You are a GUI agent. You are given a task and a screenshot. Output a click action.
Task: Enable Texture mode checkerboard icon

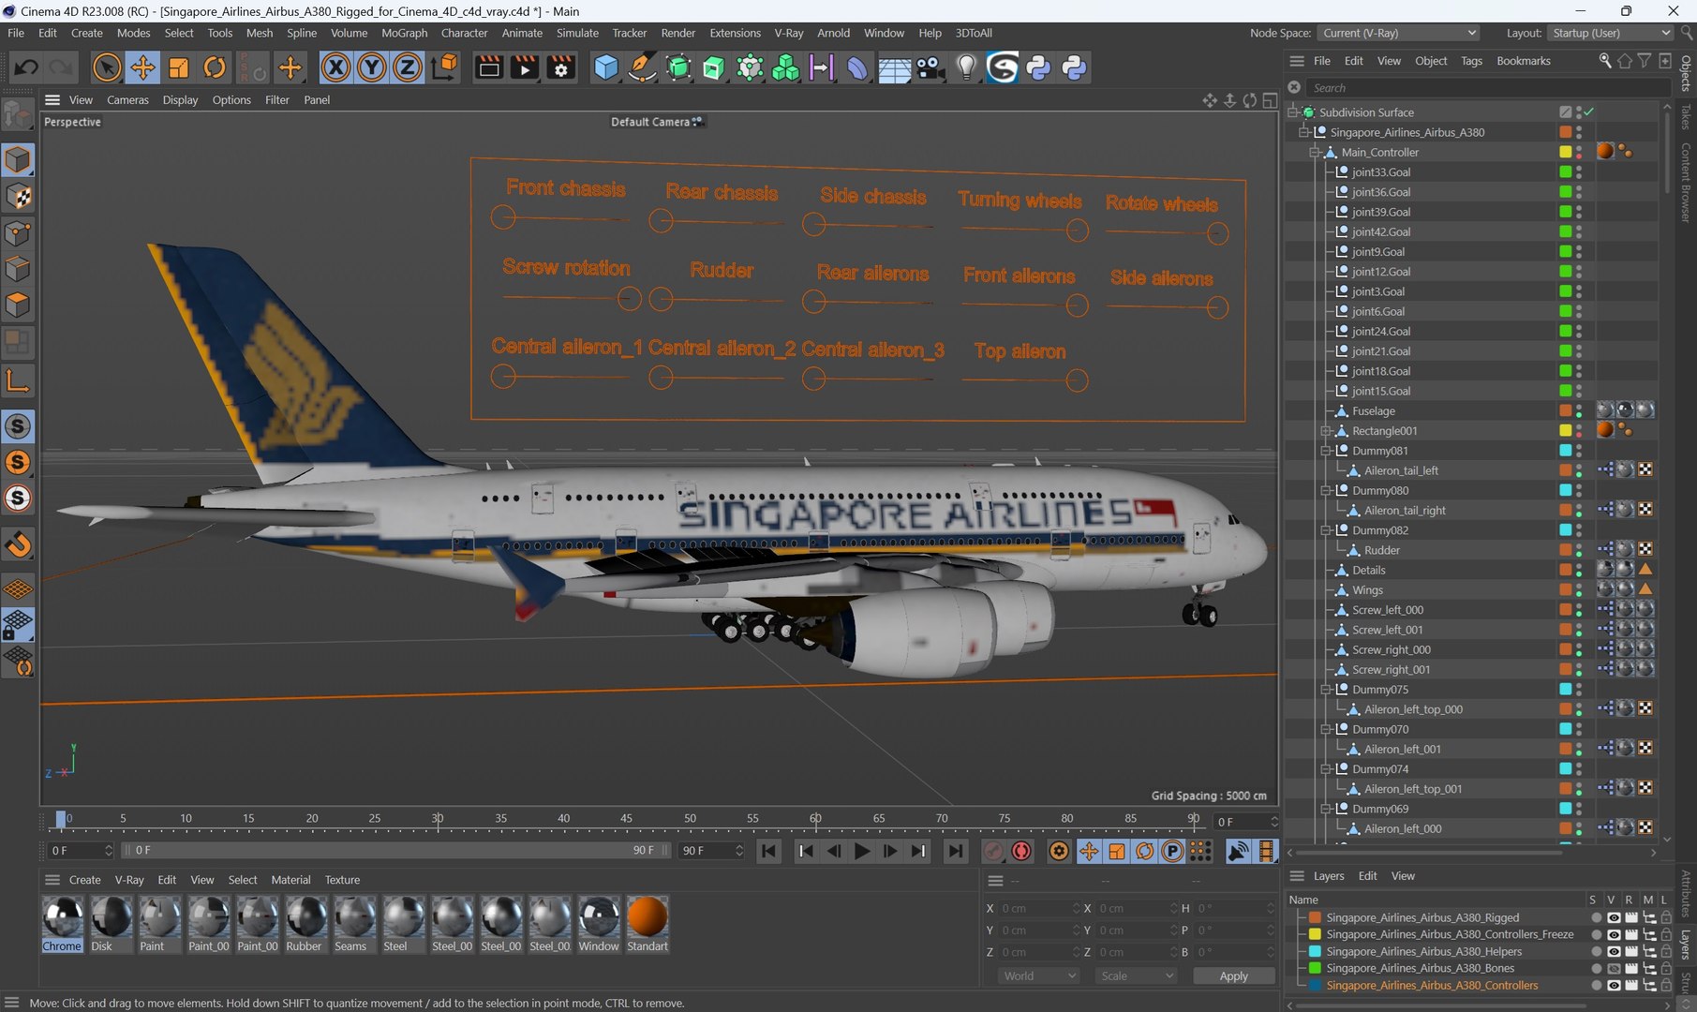pos(18,197)
